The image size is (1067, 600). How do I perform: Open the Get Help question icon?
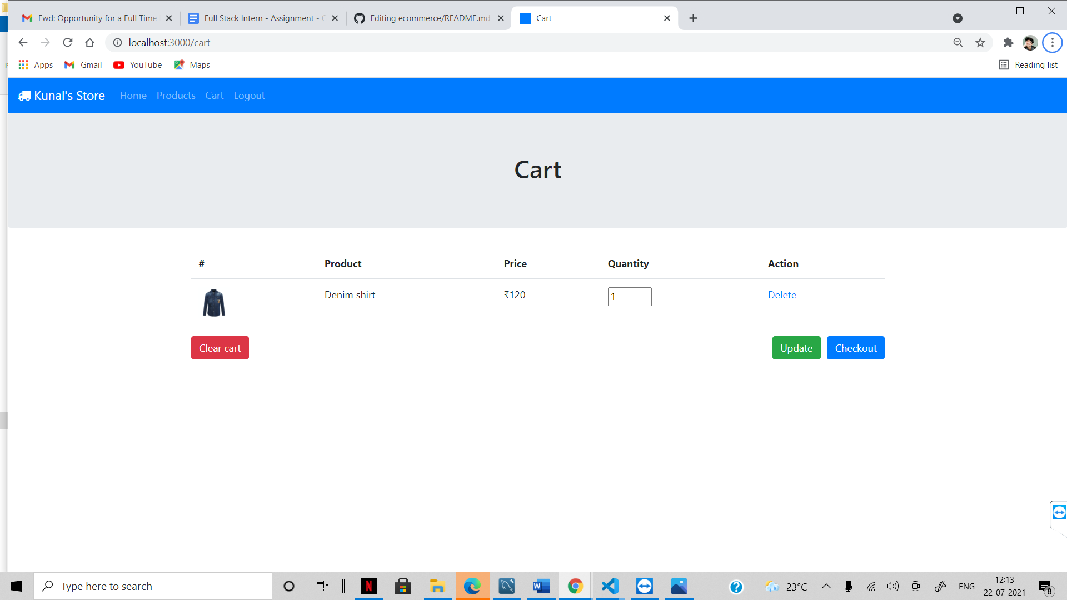click(x=736, y=587)
